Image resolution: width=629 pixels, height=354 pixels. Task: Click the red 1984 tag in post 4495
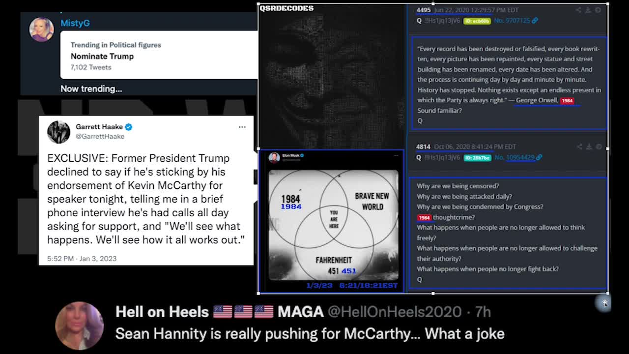pos(567,100)
